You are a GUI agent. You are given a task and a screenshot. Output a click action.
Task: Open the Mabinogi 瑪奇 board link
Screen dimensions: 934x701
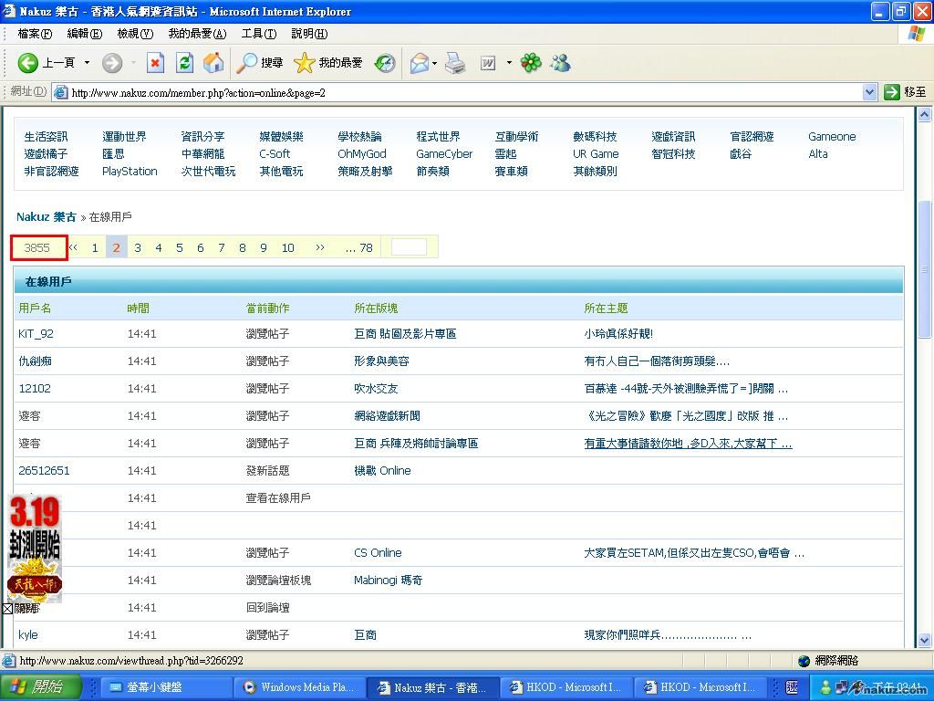388,580
